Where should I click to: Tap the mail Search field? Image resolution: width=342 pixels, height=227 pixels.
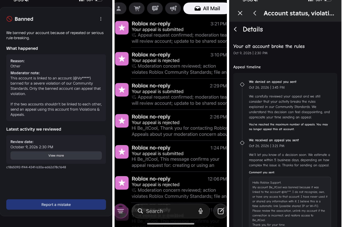(x=170, y=211)
